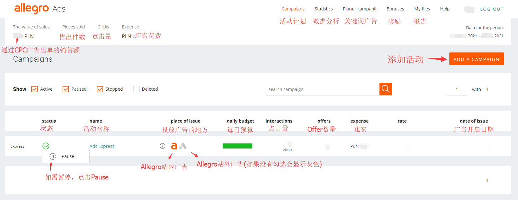The height and width of the screenshot is (200, 518).
Task: Click the search campaign input field
Action: click(323, 89)
